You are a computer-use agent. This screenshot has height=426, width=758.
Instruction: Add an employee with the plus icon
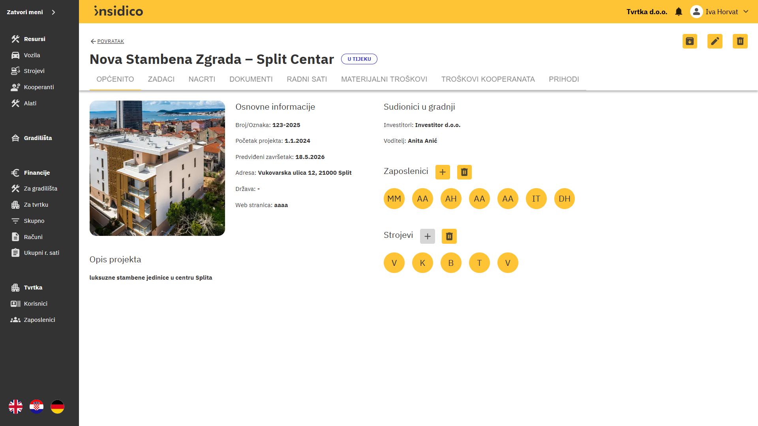tap(443, 172)
